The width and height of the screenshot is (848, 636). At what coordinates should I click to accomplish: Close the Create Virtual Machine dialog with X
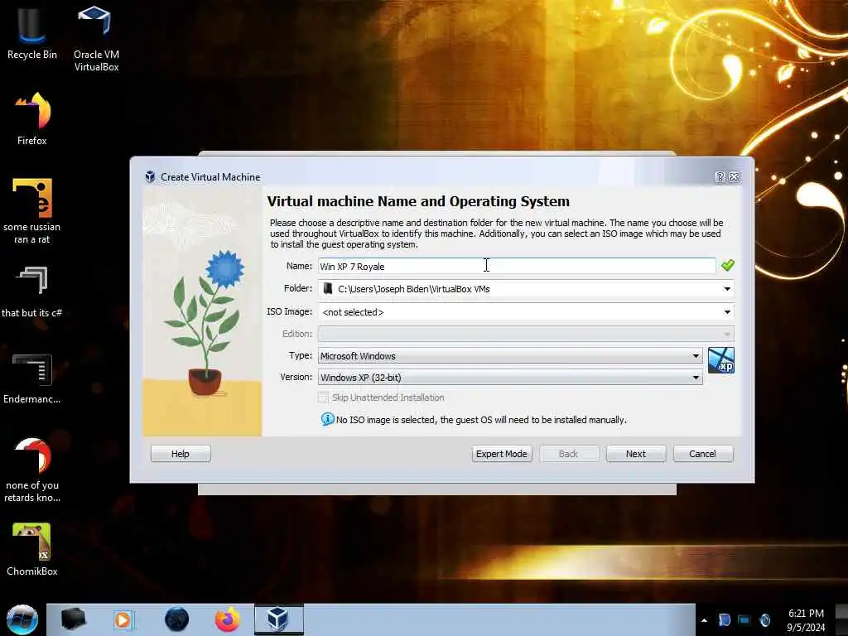pos(734,177)
